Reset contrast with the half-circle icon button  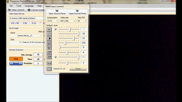pyautogui.click(x=49, y=39)
